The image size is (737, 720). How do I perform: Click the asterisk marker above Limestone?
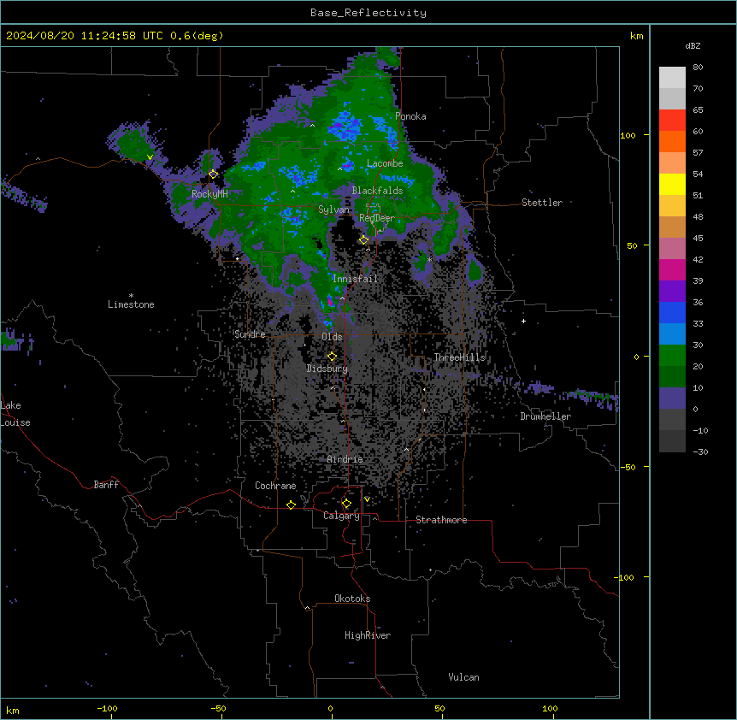131,296
